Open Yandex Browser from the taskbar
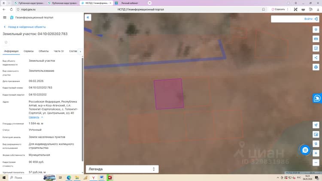 point(94,178)
